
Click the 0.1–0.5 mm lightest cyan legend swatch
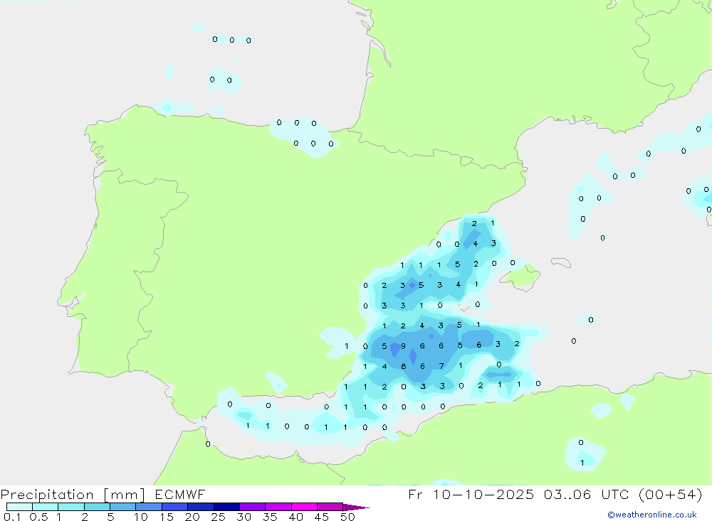click(19, 507)
